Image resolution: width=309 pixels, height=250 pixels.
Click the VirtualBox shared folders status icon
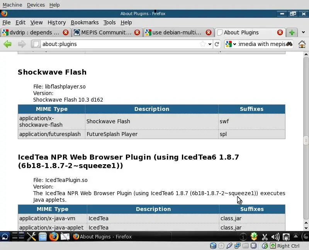tap(246, 246)
